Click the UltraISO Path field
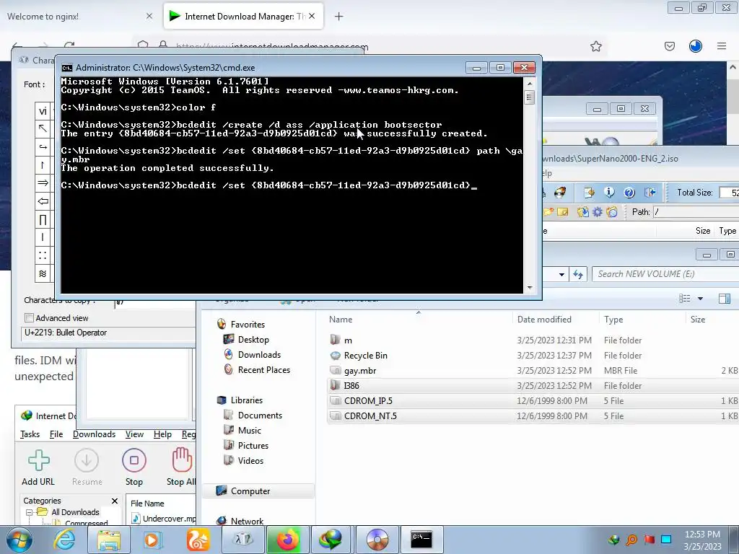This screenshot has width=739, height=554. pos(696,212)
